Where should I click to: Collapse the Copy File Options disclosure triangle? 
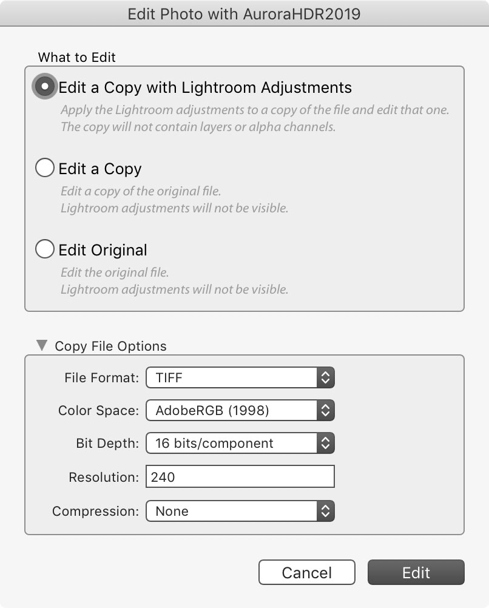point(42,345)
